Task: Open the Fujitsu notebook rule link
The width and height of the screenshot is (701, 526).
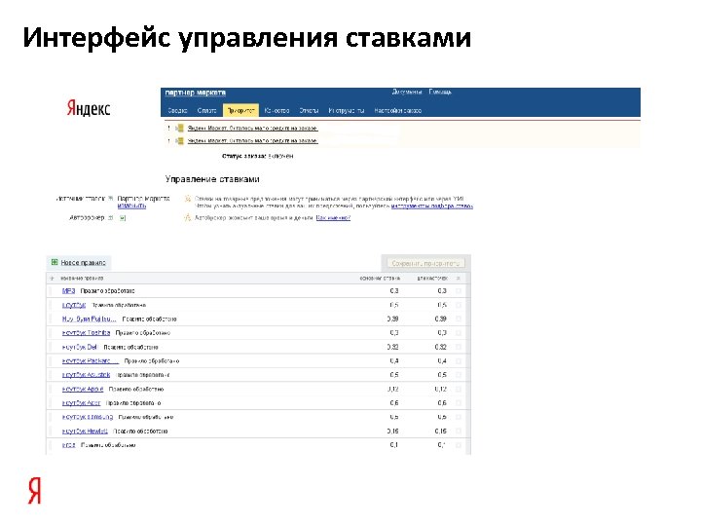Action: (89, 319)
